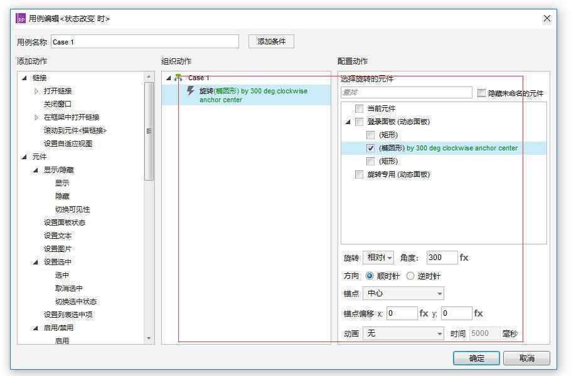Expand the 在框架中打开链接 node

pyautogui.click(x=36, y=117)
